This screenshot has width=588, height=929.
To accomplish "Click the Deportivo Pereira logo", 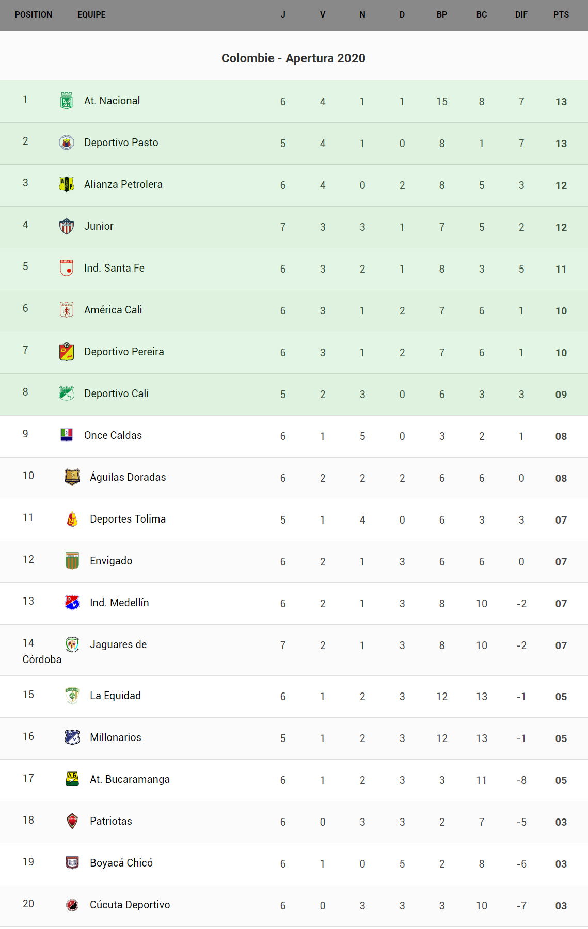I will pyautogui.click(x=66, y=352).
